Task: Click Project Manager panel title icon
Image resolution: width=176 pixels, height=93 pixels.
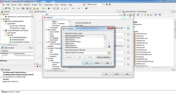Action: pos(124,12)
